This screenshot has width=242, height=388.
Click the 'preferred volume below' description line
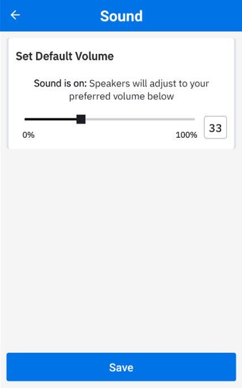[x=121, y=96]
